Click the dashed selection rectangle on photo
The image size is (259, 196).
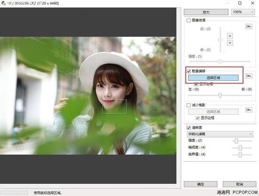114,107
